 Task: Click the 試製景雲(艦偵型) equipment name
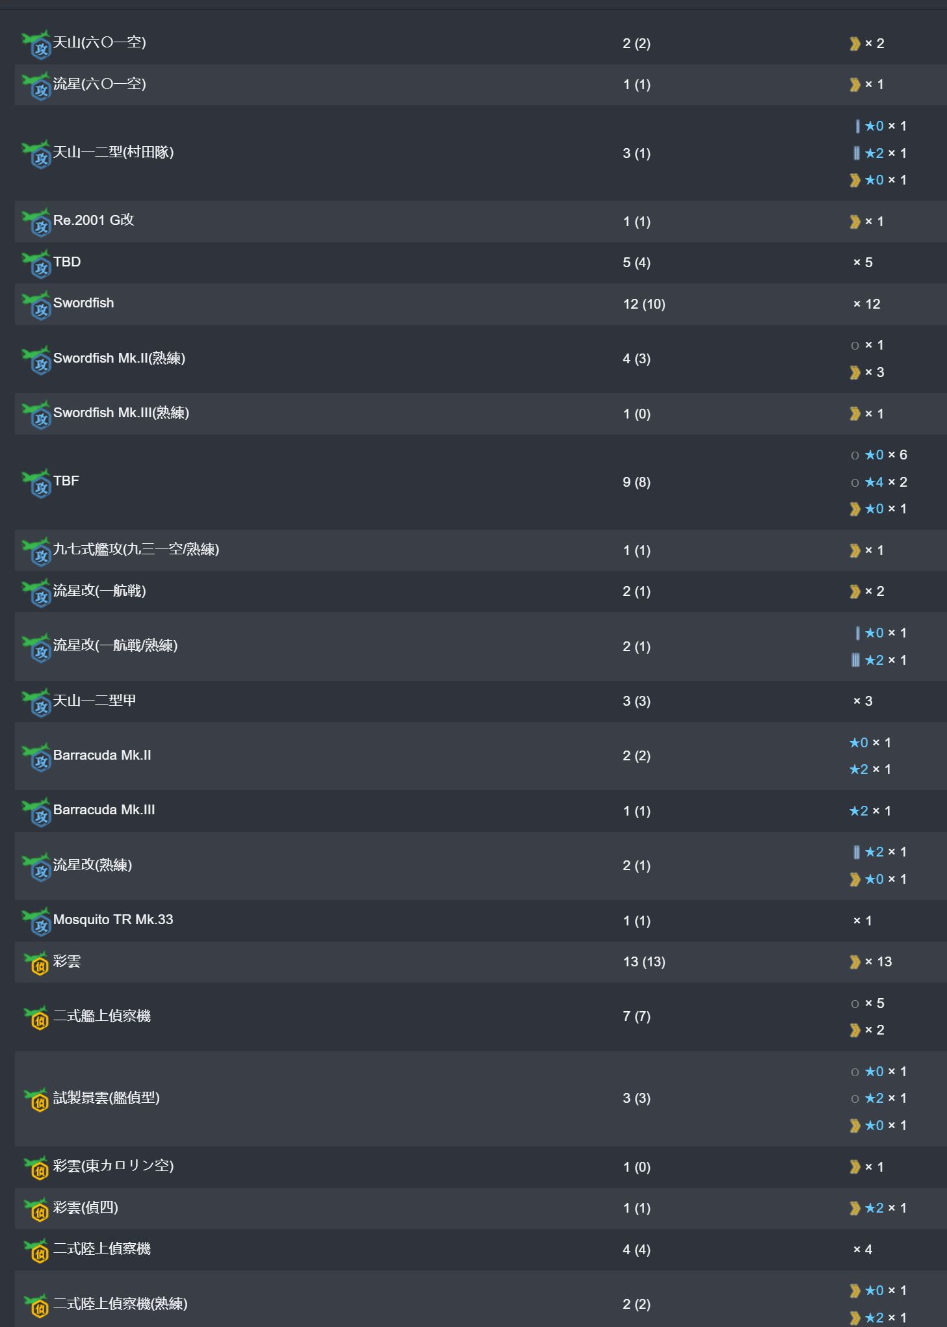point(106,1098)
